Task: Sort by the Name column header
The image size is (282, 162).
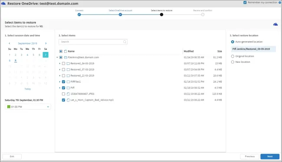Action: point(71,52)
